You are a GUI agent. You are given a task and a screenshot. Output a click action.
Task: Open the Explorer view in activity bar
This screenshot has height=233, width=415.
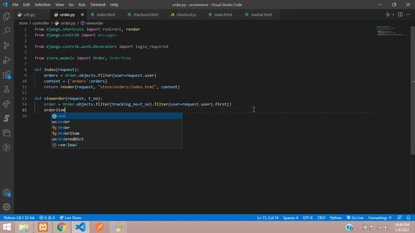click(x=6, y=16)
